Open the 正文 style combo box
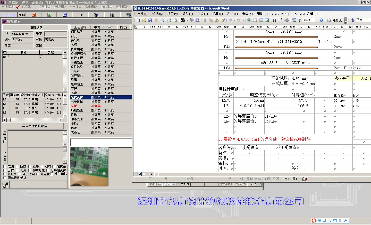This screenshot has width=371, height=225. [363, 20]
